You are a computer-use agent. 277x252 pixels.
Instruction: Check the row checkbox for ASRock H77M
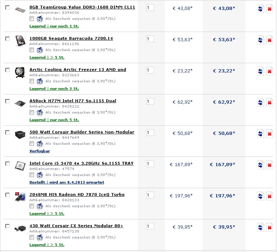pyautogui.click(x=7, y=101)
